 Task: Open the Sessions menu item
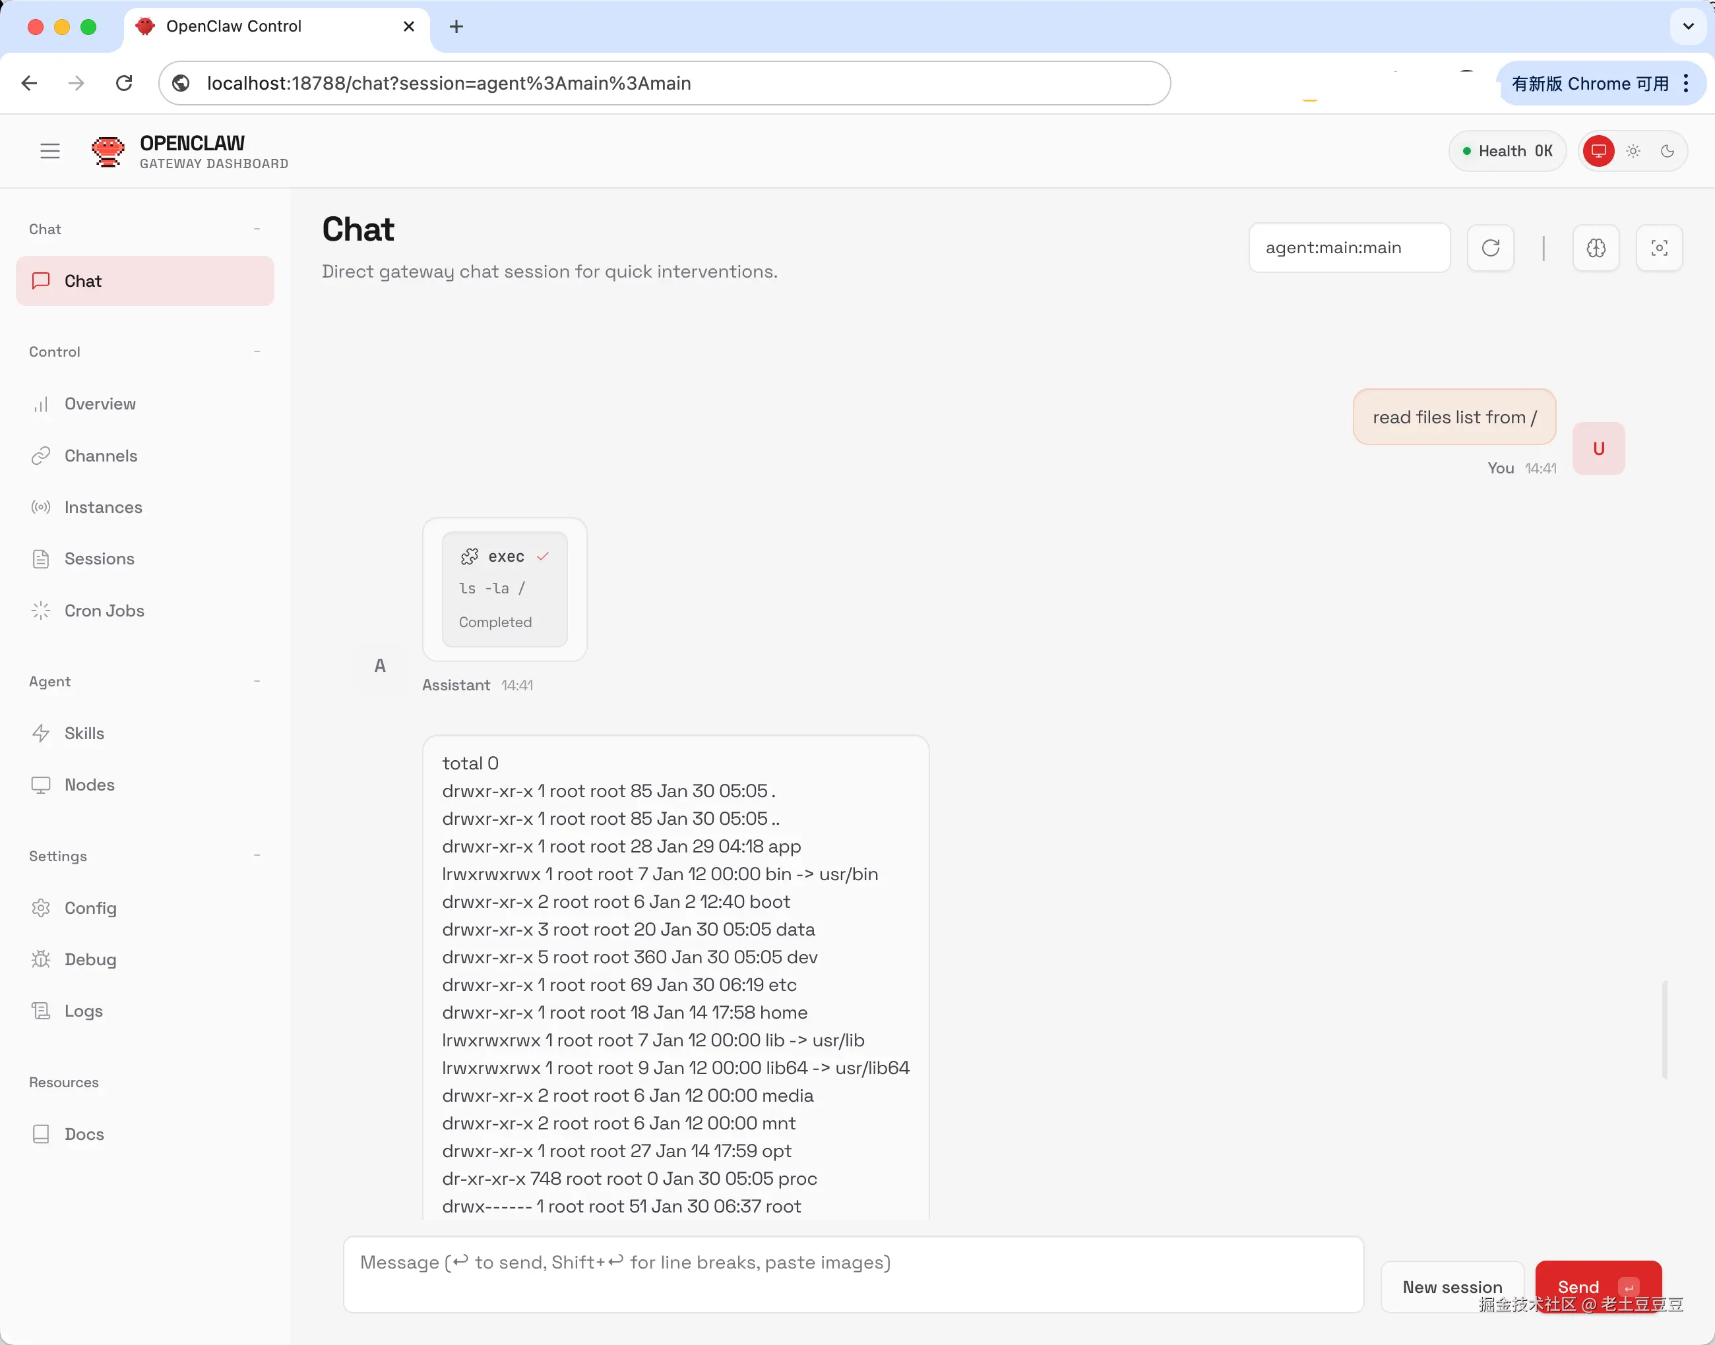tap(99, 558)
